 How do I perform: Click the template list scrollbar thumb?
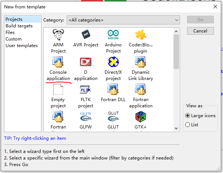click(x=176, y=52)
